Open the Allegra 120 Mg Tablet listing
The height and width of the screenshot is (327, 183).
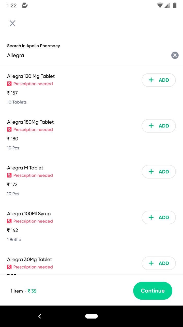tap(31, 76)
